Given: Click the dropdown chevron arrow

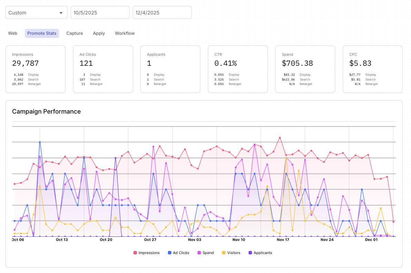Looking at the screenshot, I should click(61, 13).
